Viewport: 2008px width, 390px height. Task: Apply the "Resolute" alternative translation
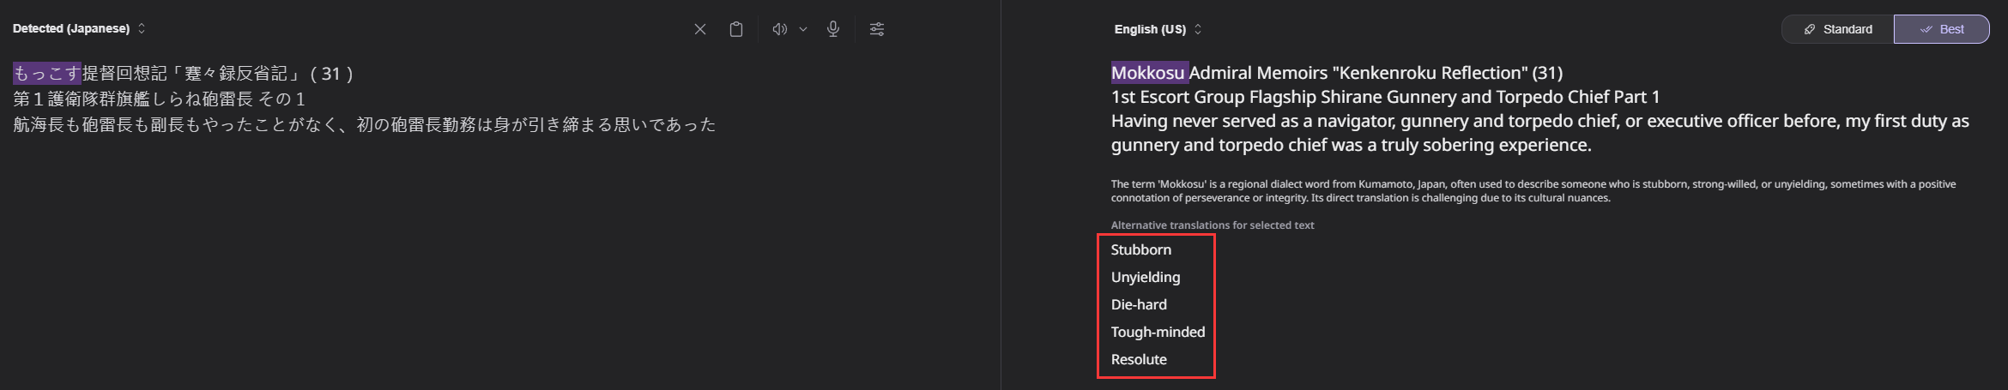click(x=1139, y=359)
